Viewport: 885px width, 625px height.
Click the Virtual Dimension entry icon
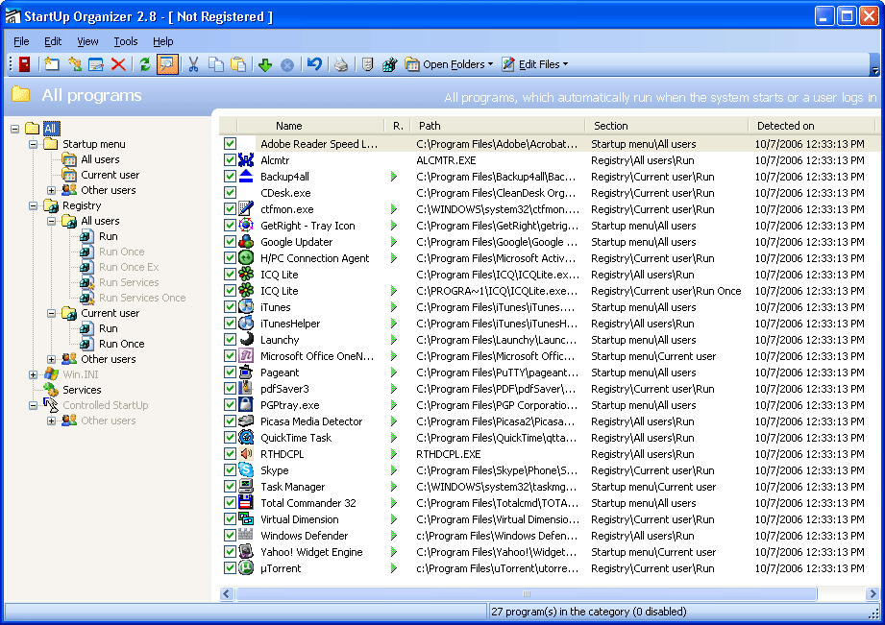click(246, 519)
